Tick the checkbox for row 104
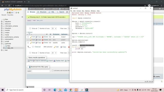The width and height of the screenshot is (164, 92). (x=28, y=43)
